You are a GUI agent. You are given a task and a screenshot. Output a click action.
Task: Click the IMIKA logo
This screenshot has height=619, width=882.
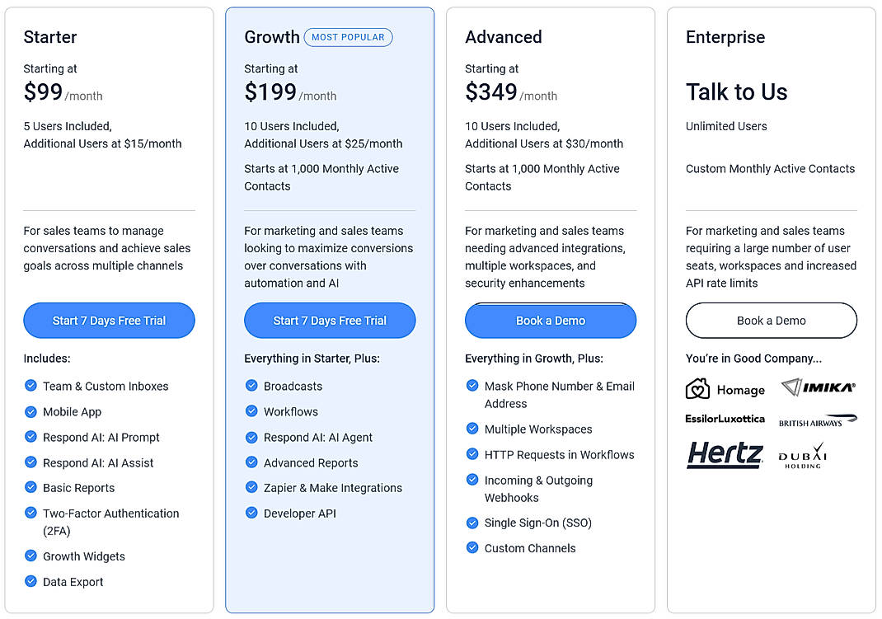pos(818,388)
